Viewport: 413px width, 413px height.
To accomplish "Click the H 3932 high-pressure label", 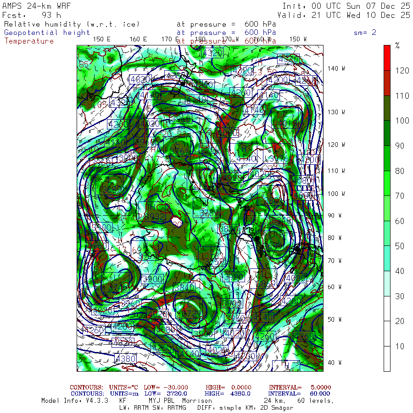I will click(x=152, y=212).
